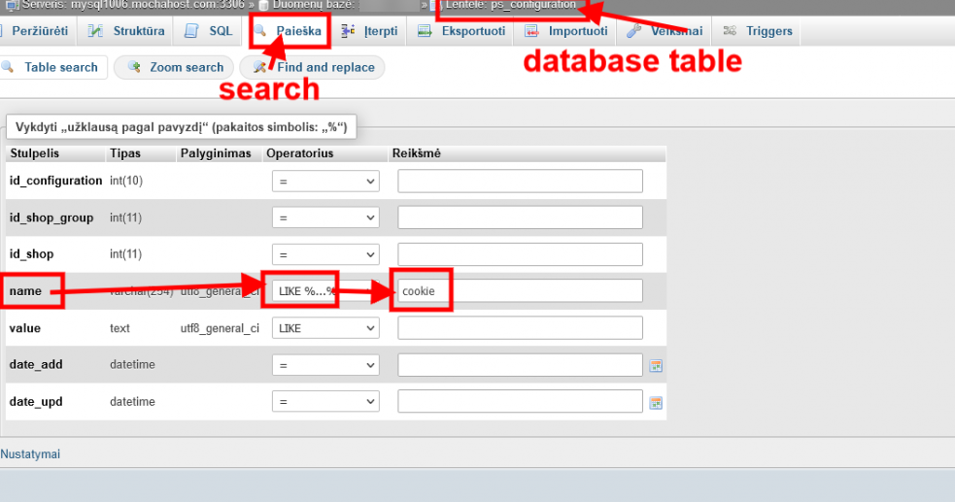
Task: Open date_upd calendar picker icon
Action: [656, 403]
